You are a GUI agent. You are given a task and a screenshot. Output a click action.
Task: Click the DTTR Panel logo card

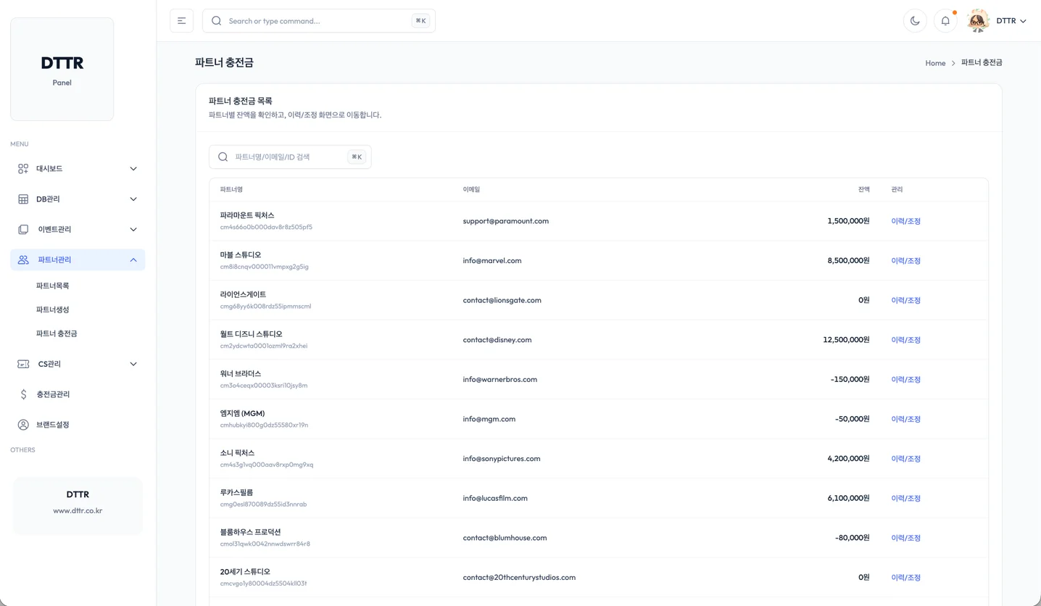pyautogui.click(x=62, y=70)
